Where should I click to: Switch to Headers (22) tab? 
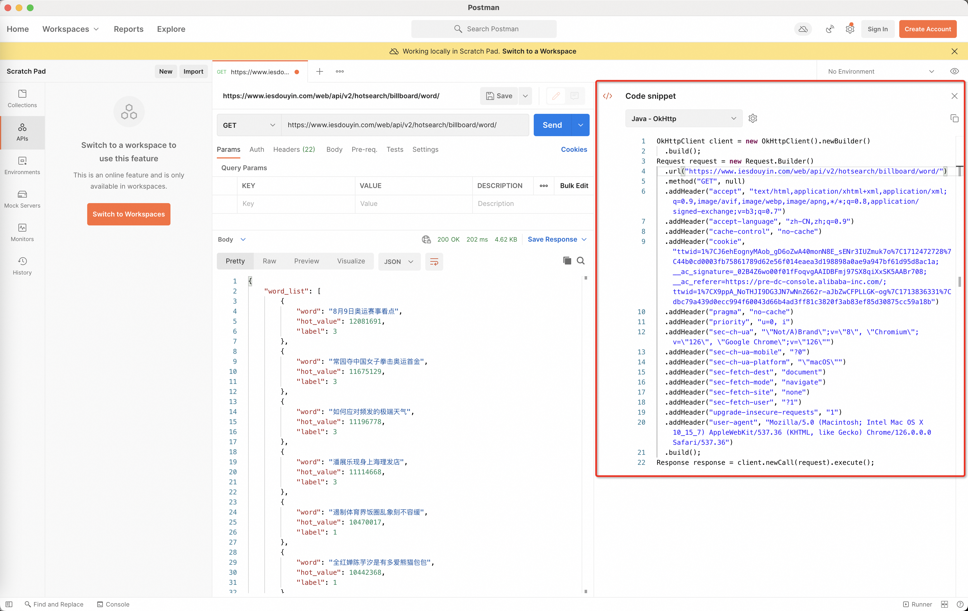(294, 149)
